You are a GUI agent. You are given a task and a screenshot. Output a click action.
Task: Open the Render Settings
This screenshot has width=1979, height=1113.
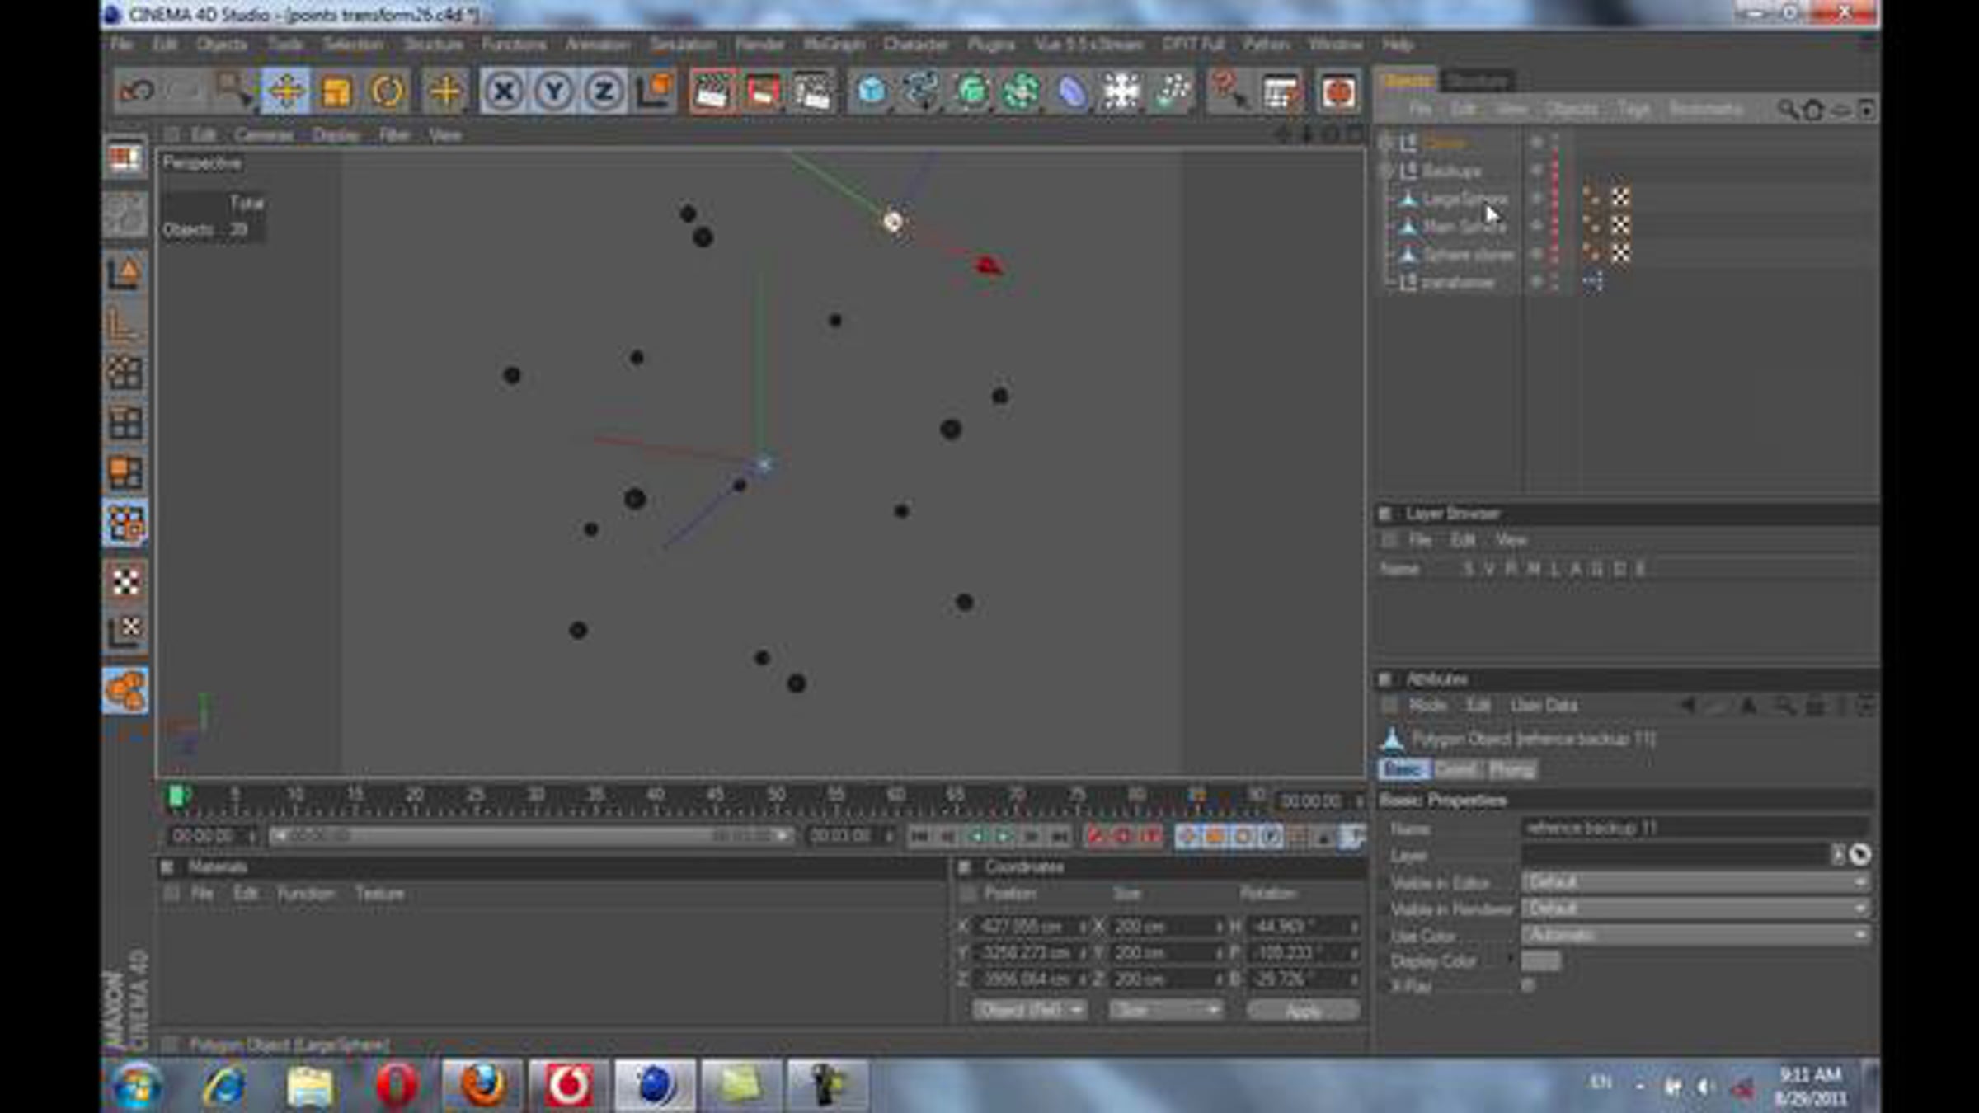click(x=812, y=91)
